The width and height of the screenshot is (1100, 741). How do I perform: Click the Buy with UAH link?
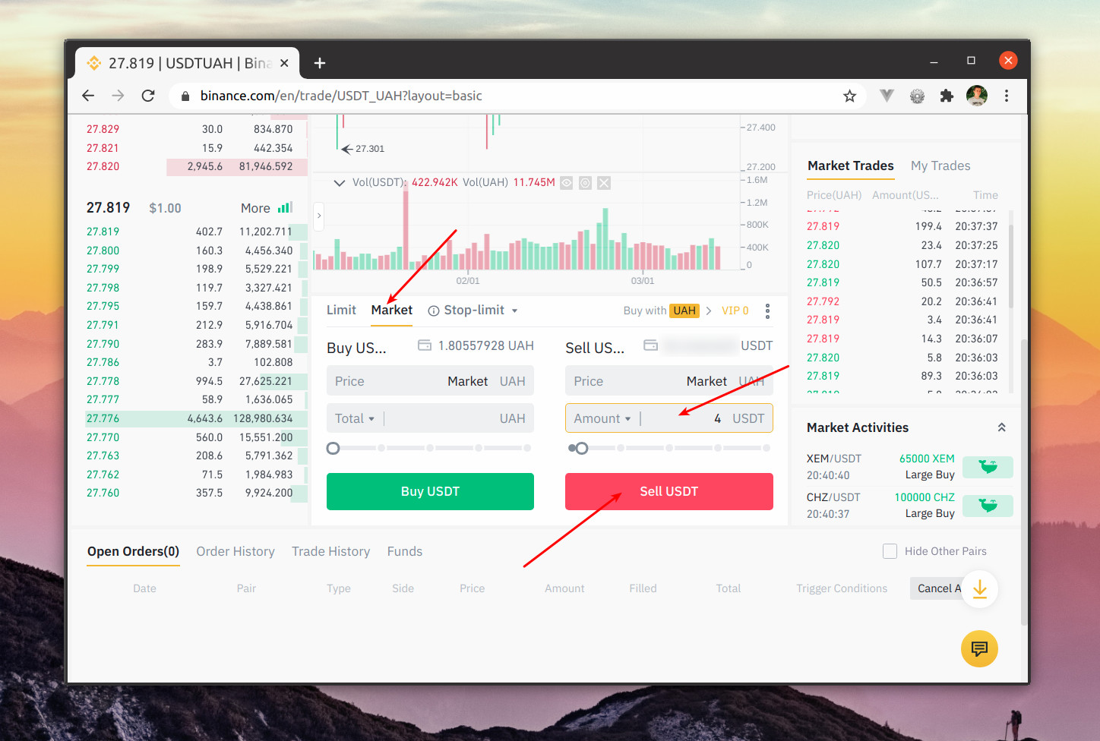(661, 311)
